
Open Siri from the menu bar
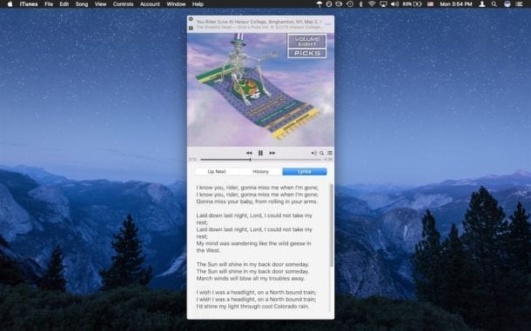tap(507, 4)
